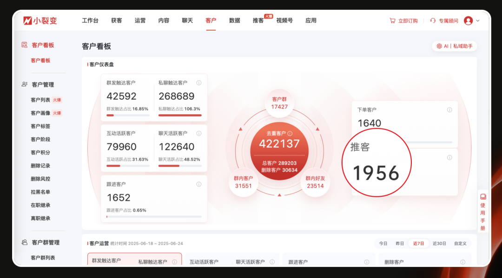Click the 跟进客户占比 progress bar
The width and height of the screenshot is (502, 278).
153,216
